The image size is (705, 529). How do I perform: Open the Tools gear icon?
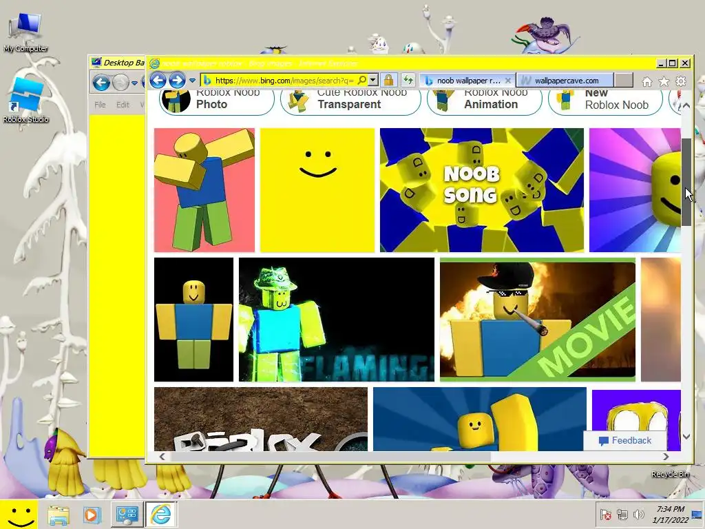681,81
